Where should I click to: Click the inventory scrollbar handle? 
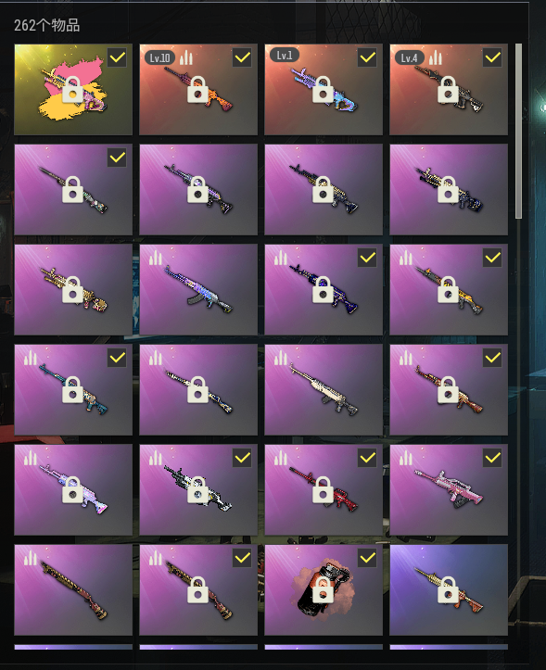(x=518, y=131)
